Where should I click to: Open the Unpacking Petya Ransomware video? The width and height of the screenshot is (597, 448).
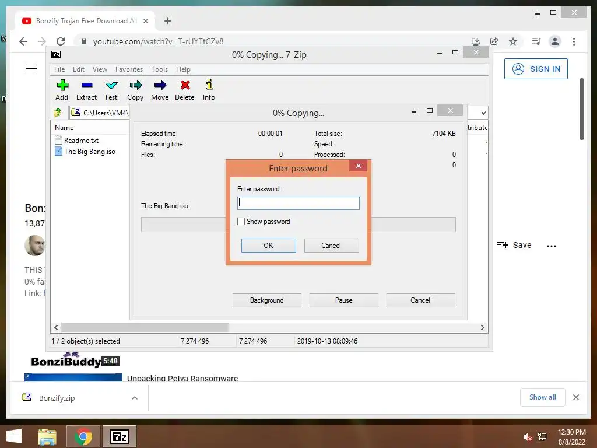tap(182, 378)
